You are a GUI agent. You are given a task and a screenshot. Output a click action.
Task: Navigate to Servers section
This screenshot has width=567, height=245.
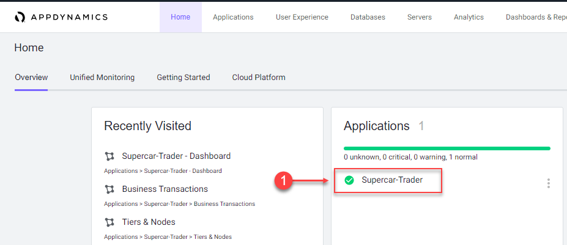[x=420, y=17]
